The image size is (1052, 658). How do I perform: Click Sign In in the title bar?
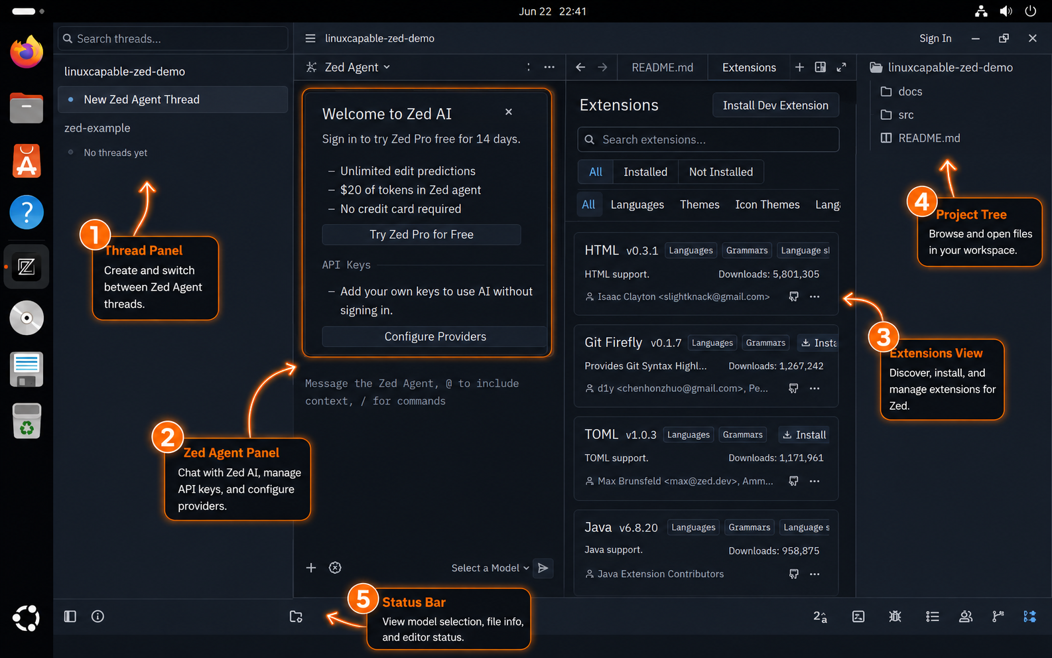(935, 38)
